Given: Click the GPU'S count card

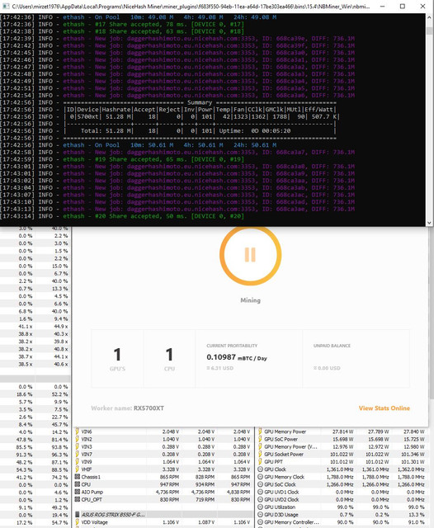Looking at the screenshot, I should point(117,359).
